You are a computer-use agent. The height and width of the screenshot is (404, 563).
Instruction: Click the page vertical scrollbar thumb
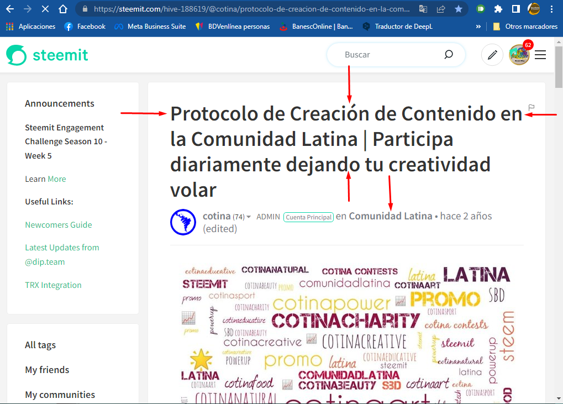tap(559, 67)
